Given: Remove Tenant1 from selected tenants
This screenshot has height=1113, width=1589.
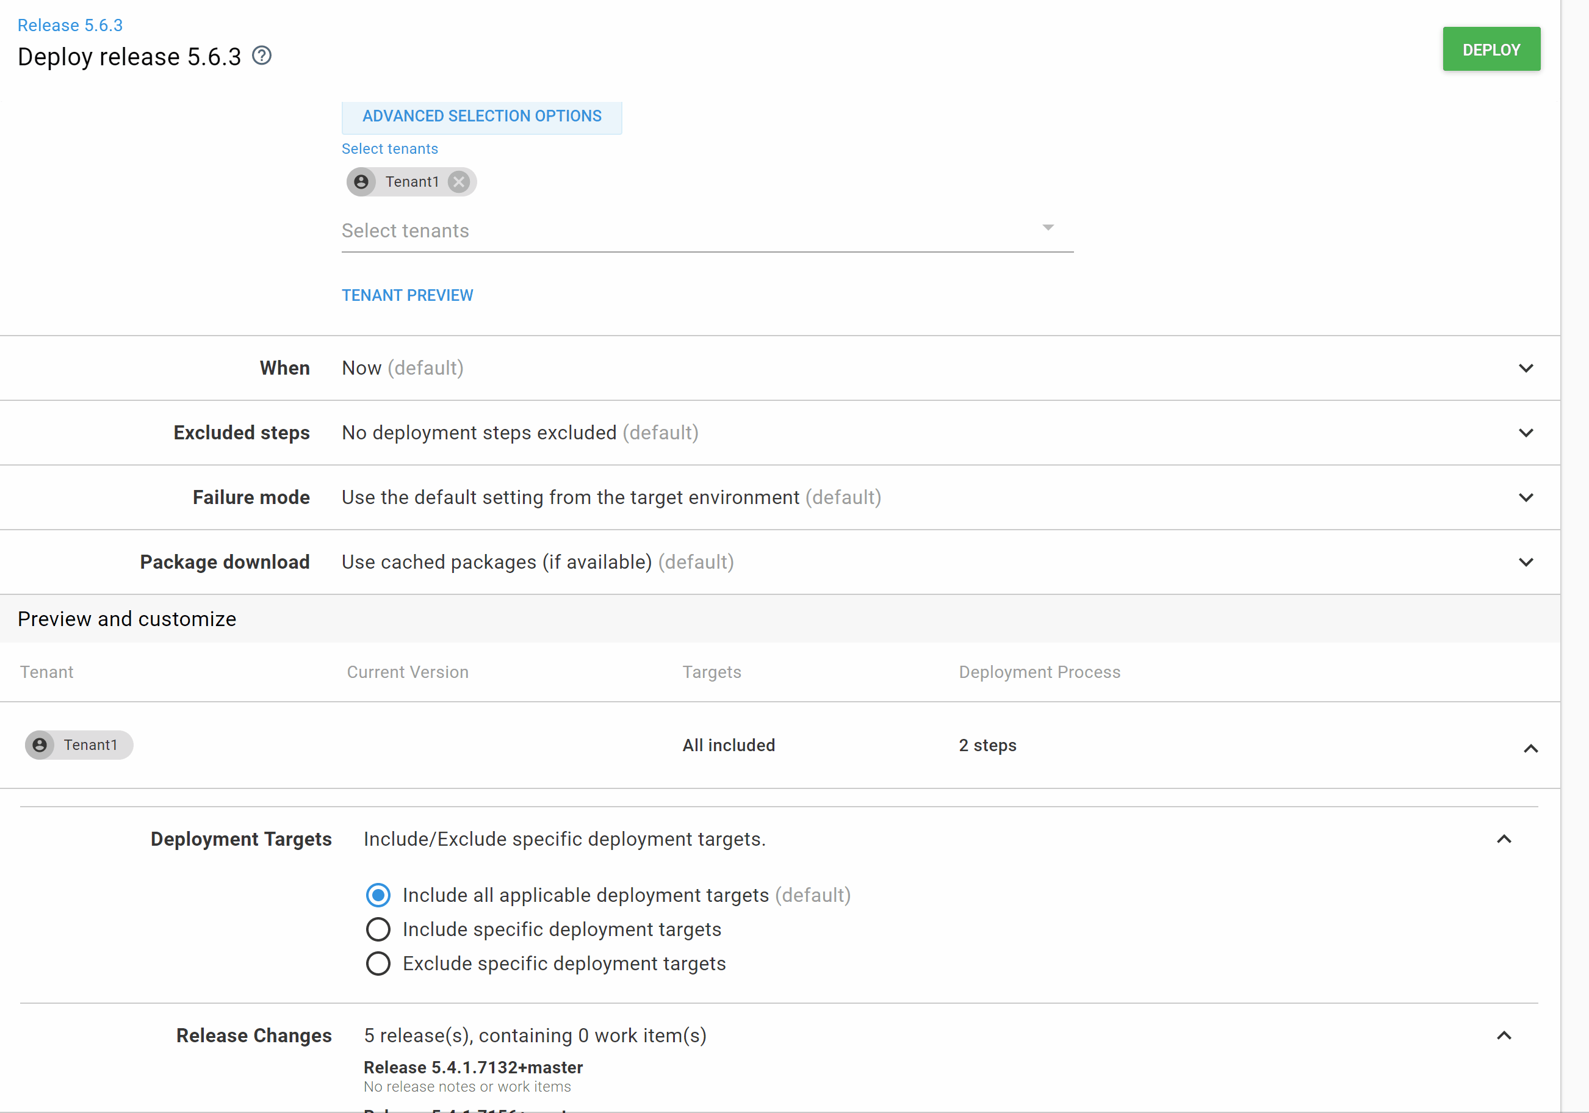Looking at the screenshot, I should click(x=458, y=181).
